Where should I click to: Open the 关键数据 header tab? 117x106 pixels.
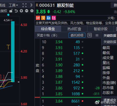pyautogui.click(x=110, y=35)
